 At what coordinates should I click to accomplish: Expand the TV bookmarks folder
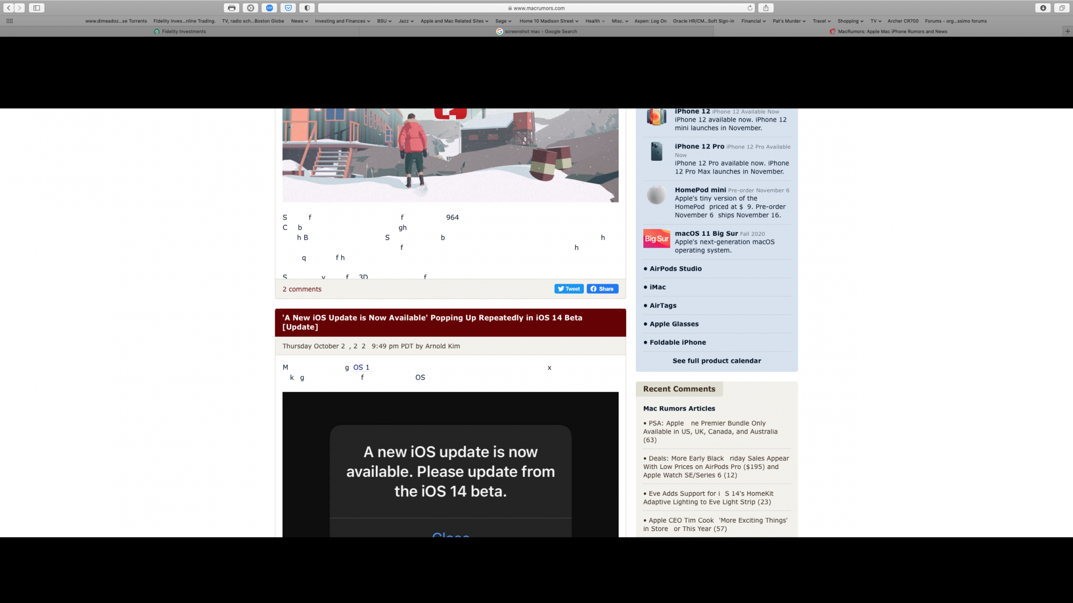coord(876,21)
